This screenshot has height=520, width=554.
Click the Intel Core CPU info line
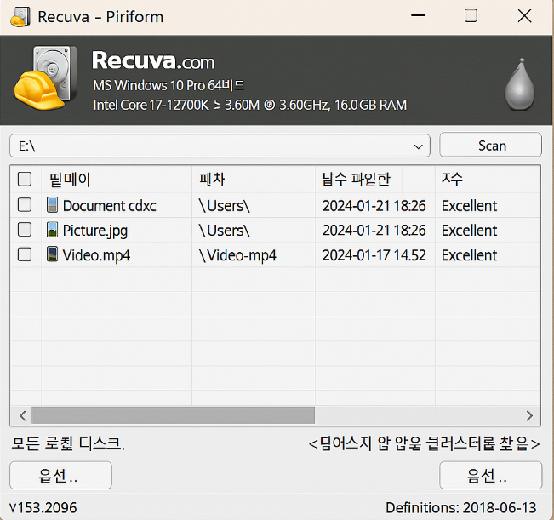(x=250, y=105)
